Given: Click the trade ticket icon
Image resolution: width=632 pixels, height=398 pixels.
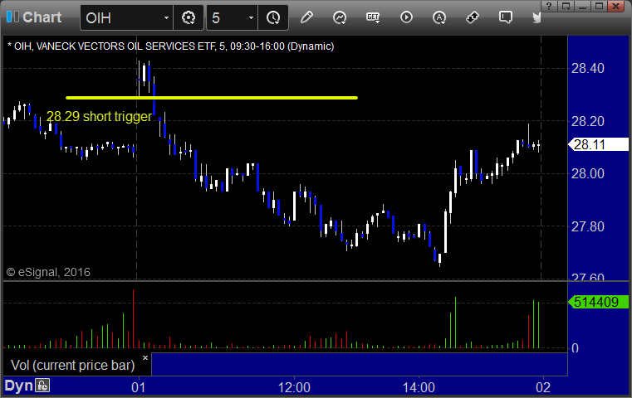Looking at the screenshot, I should (473, 17).
